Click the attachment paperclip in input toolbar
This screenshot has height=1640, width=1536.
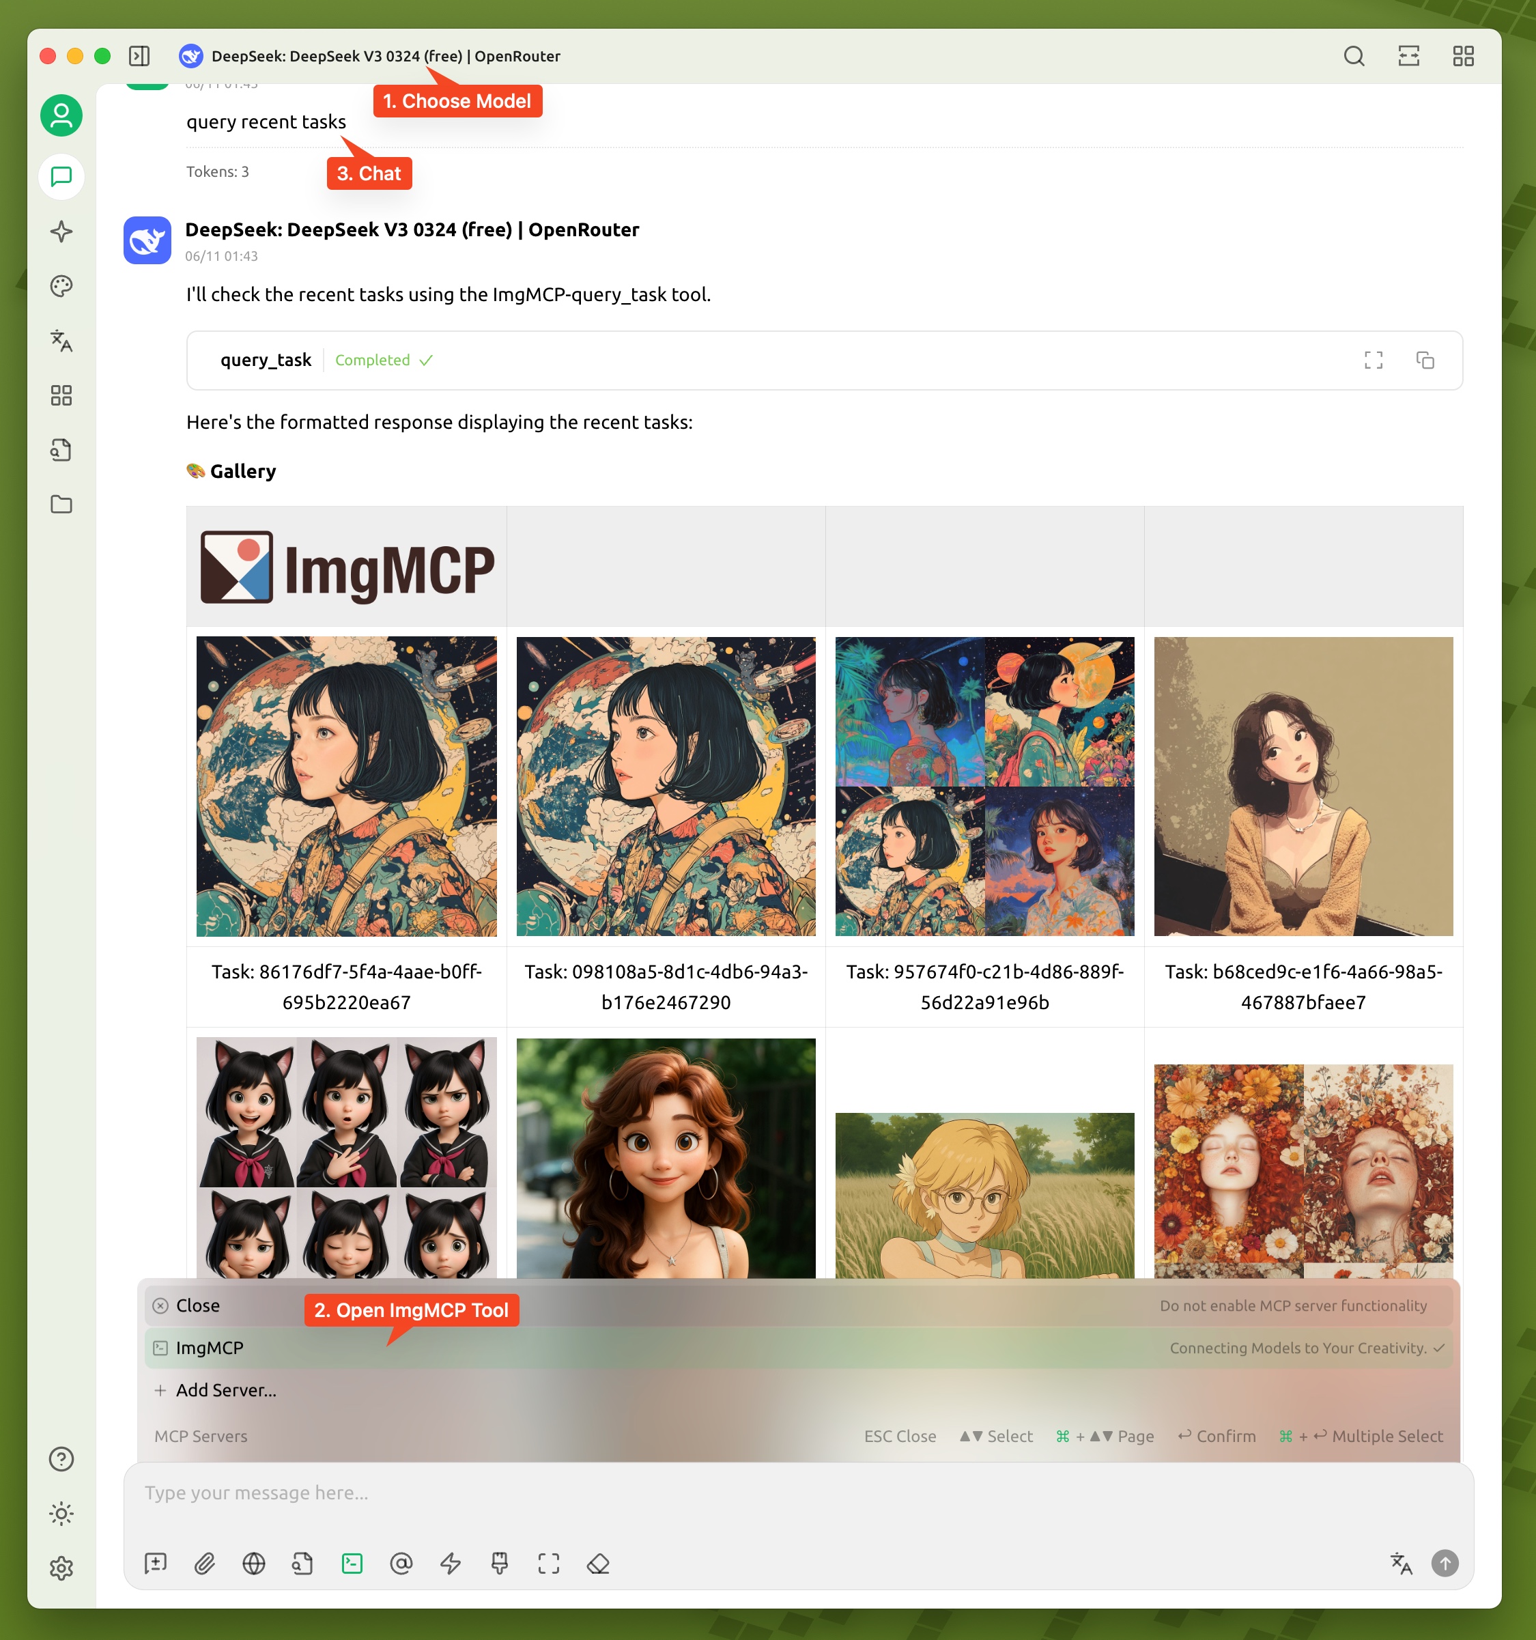205,1564
